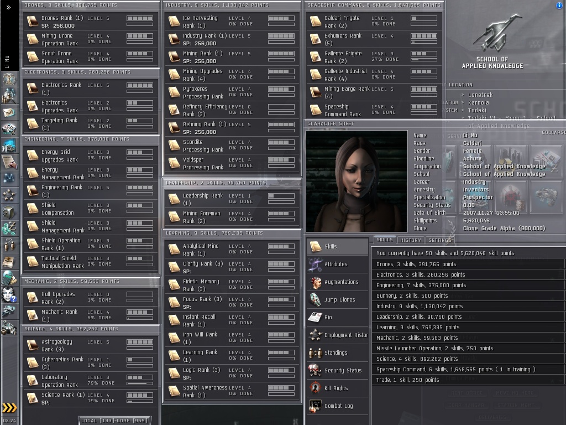Click the blue info icon top right
This screenshot has width=566, height=425.
(559, 6)
